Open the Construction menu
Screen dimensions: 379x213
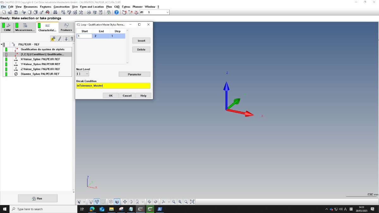point(62,7)
